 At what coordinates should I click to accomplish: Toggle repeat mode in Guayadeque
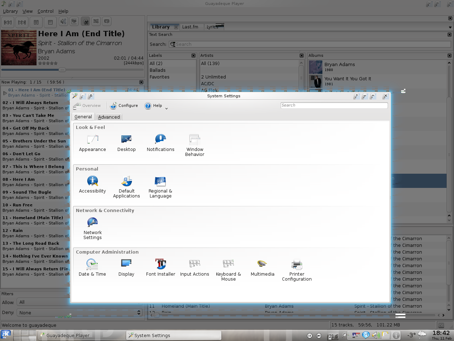click(x=107, y=22)
